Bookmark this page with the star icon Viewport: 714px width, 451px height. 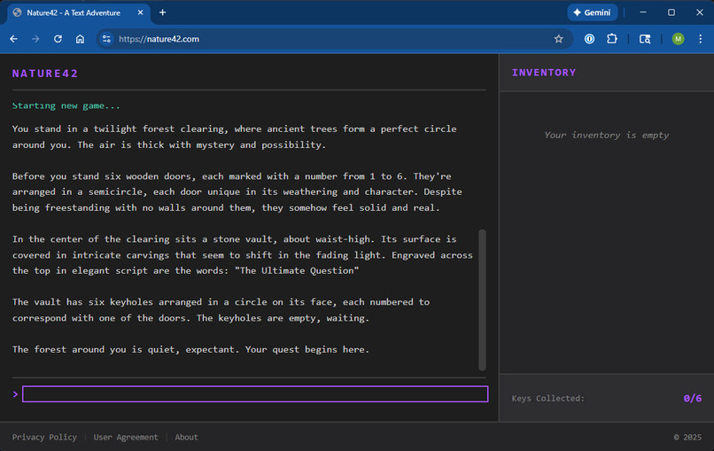point(559,39)
